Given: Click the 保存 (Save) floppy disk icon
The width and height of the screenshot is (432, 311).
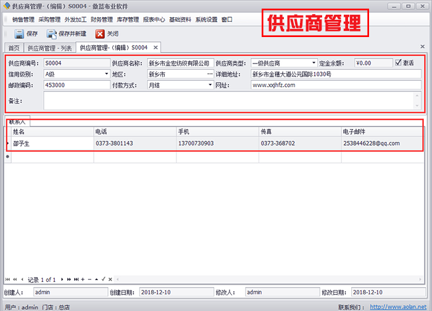Looking at the screenshot, I should (x=19, y=33).
